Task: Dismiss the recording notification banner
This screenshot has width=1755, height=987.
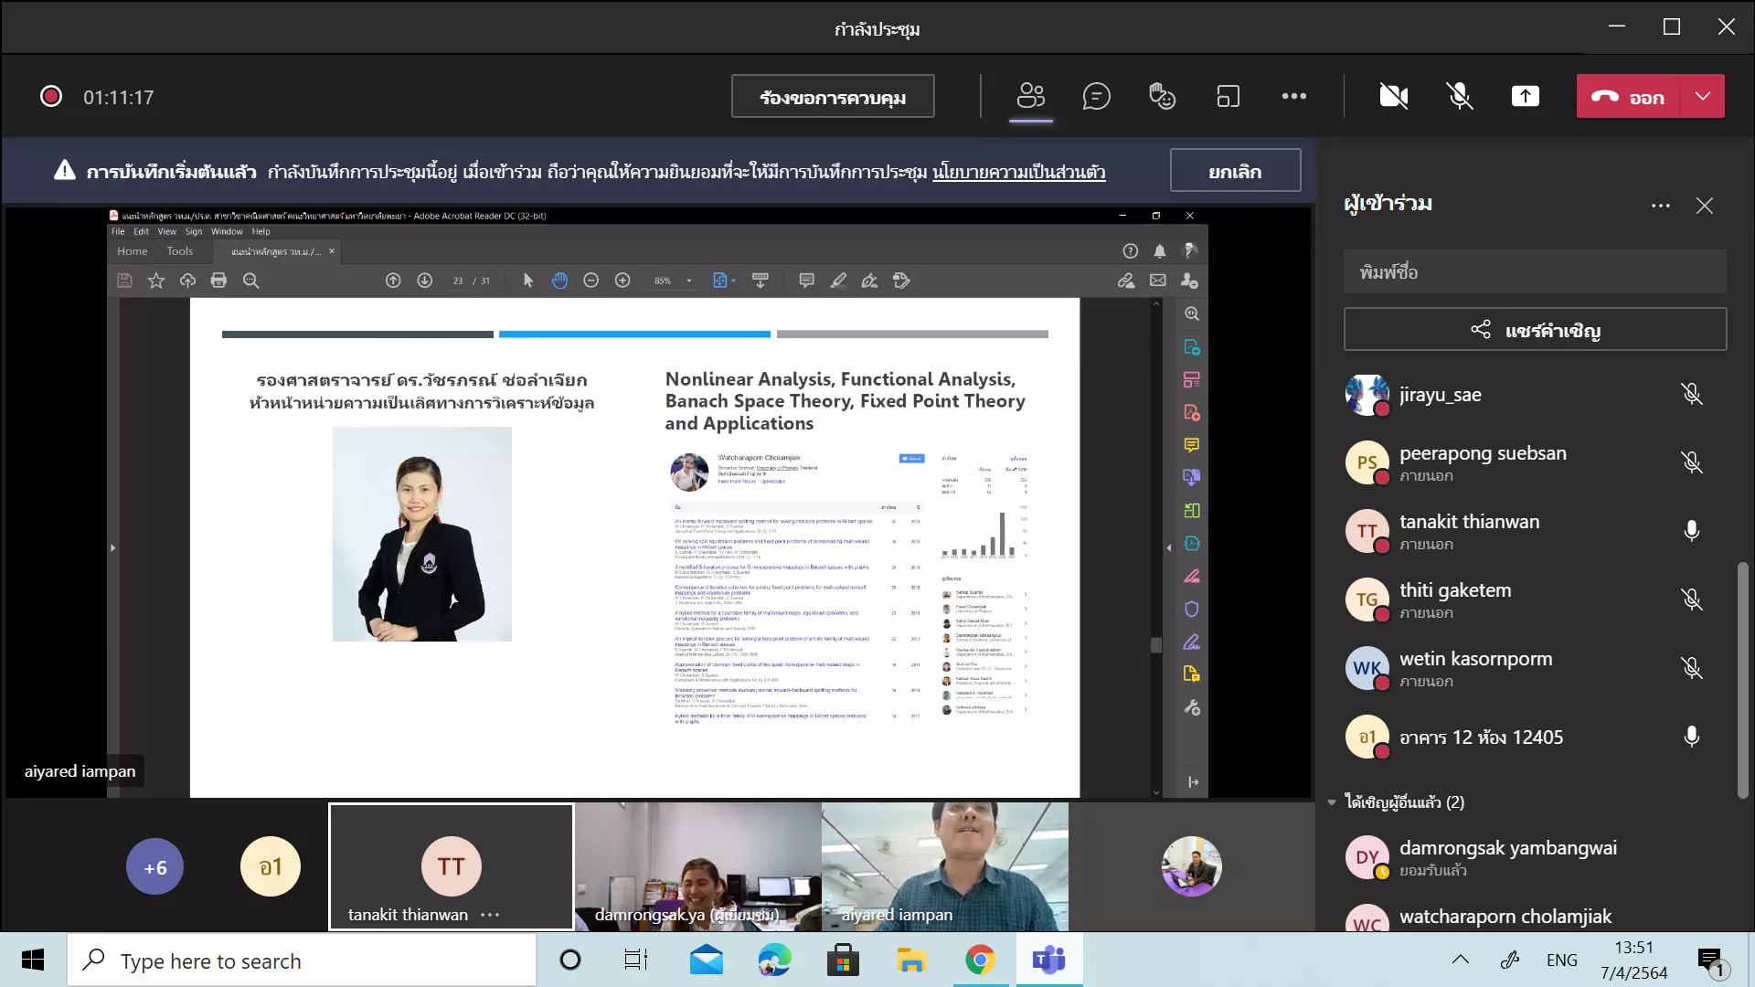Action: (x=1234, y=171)
